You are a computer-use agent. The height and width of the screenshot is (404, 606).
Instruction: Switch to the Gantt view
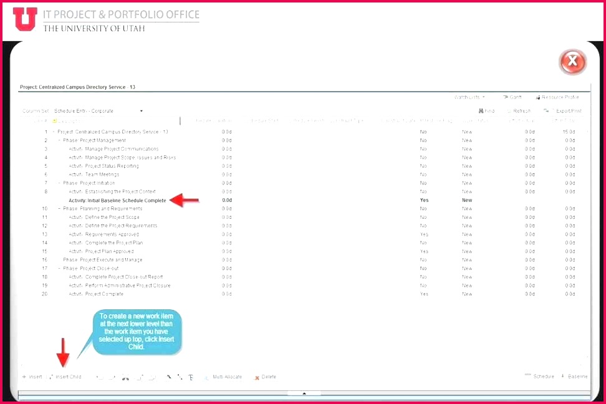click(512, 97)
